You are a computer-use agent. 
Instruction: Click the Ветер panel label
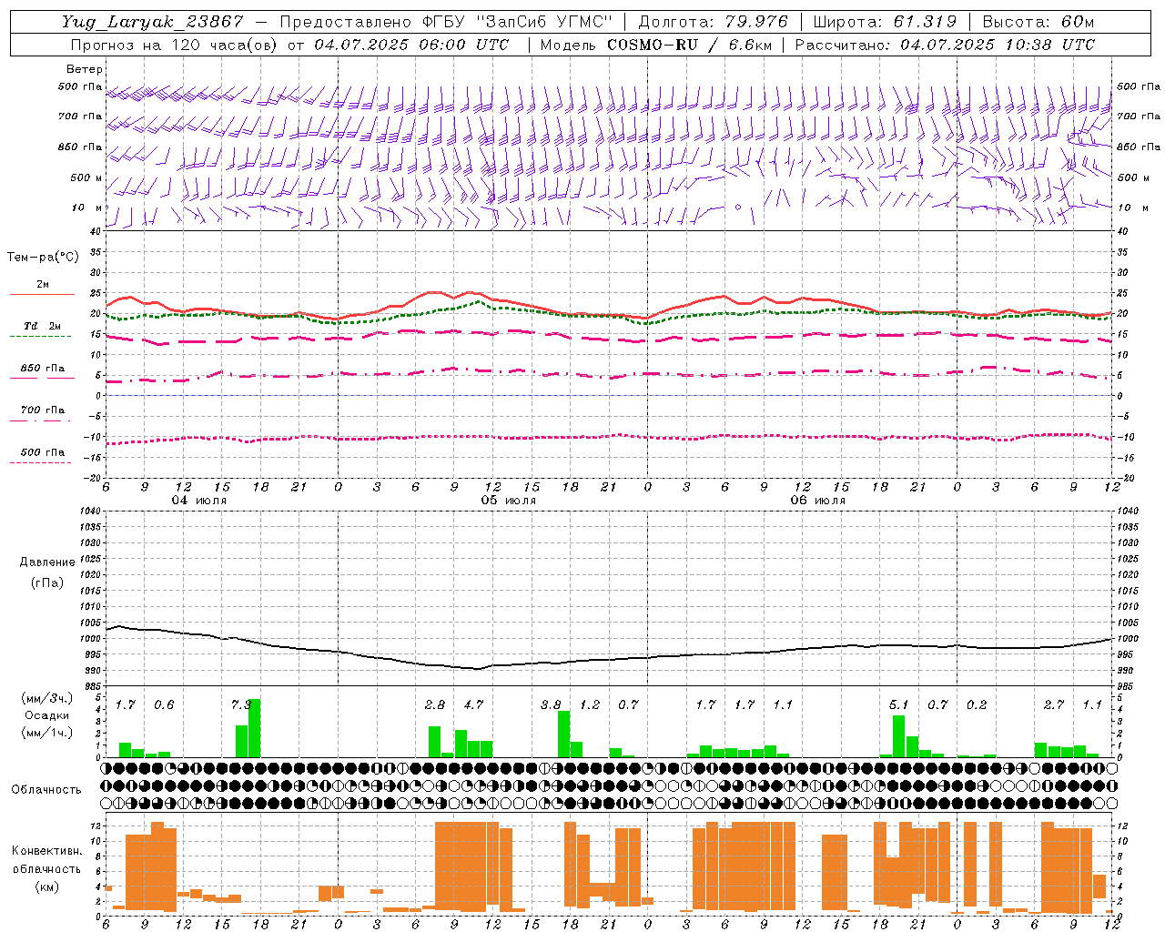(x=84, y=69)
